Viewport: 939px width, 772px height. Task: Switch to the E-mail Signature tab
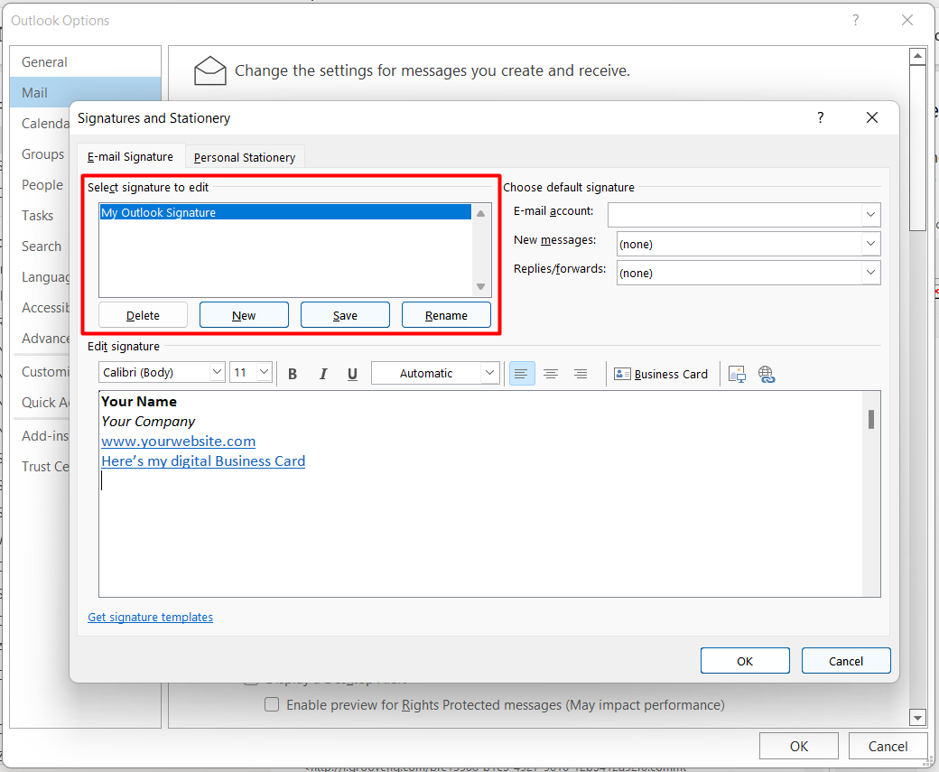pyautogui.click(x=131, y=157)
